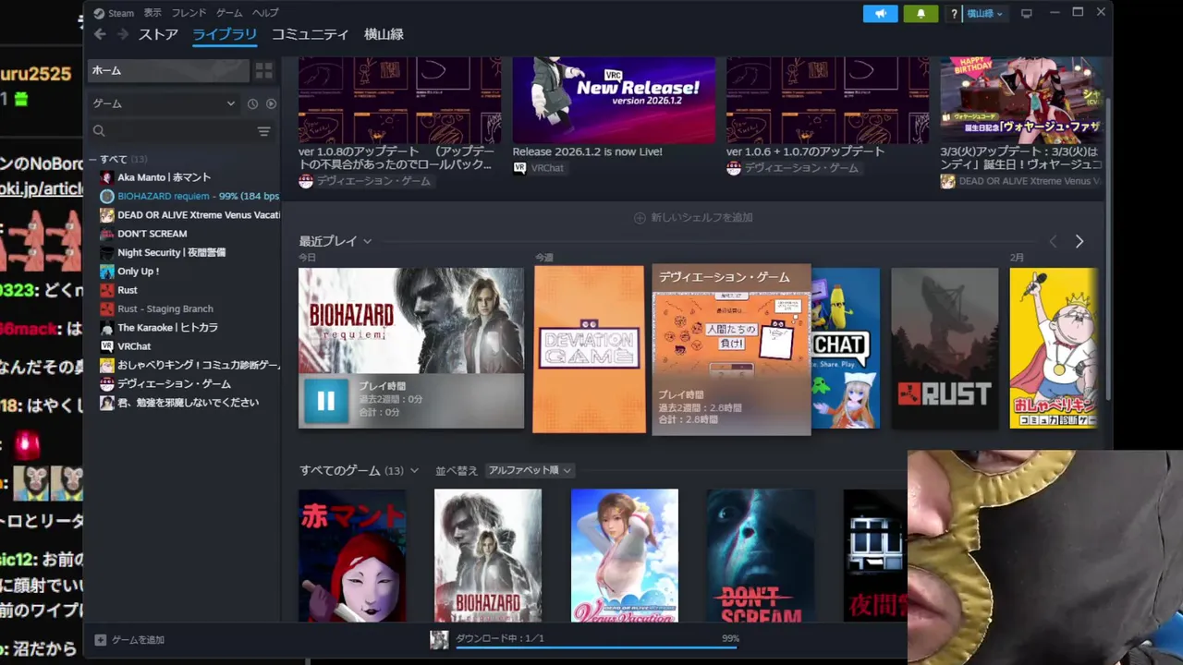Viewport: 1183px width, 665px height.
Task: Select Rust in the game list
Action: pyautogui.click(x=119, y=290)
